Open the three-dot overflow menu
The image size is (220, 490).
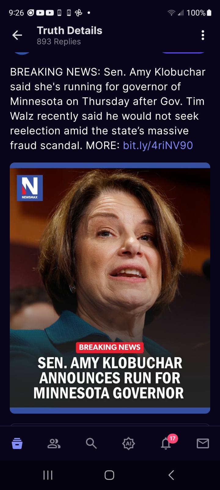[x=203, y=35]
